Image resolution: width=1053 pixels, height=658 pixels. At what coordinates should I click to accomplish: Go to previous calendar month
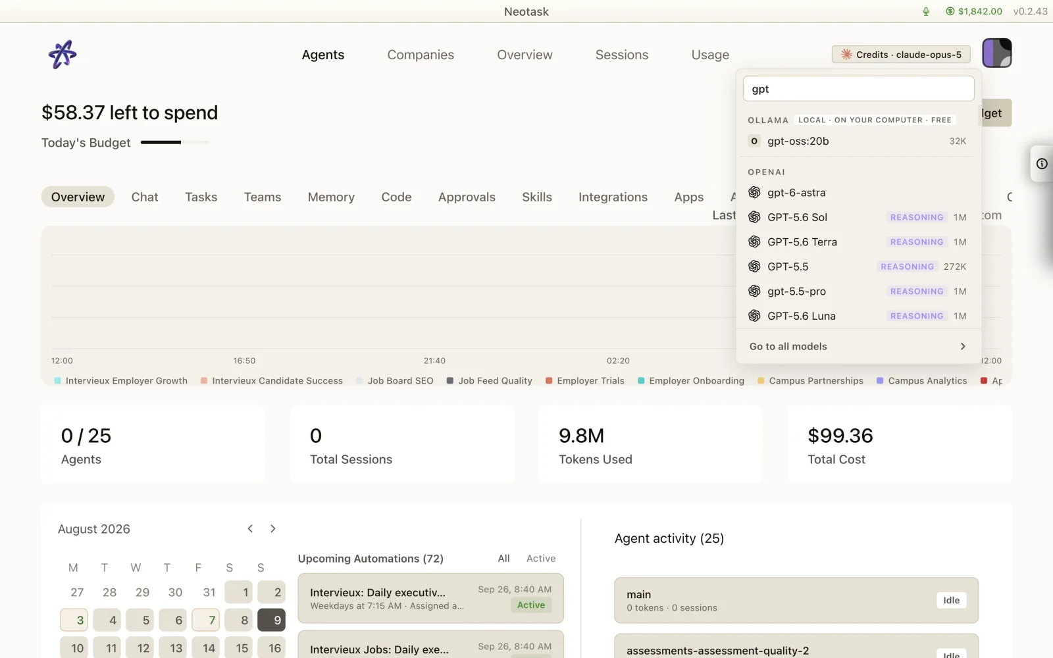click(250, 528)
